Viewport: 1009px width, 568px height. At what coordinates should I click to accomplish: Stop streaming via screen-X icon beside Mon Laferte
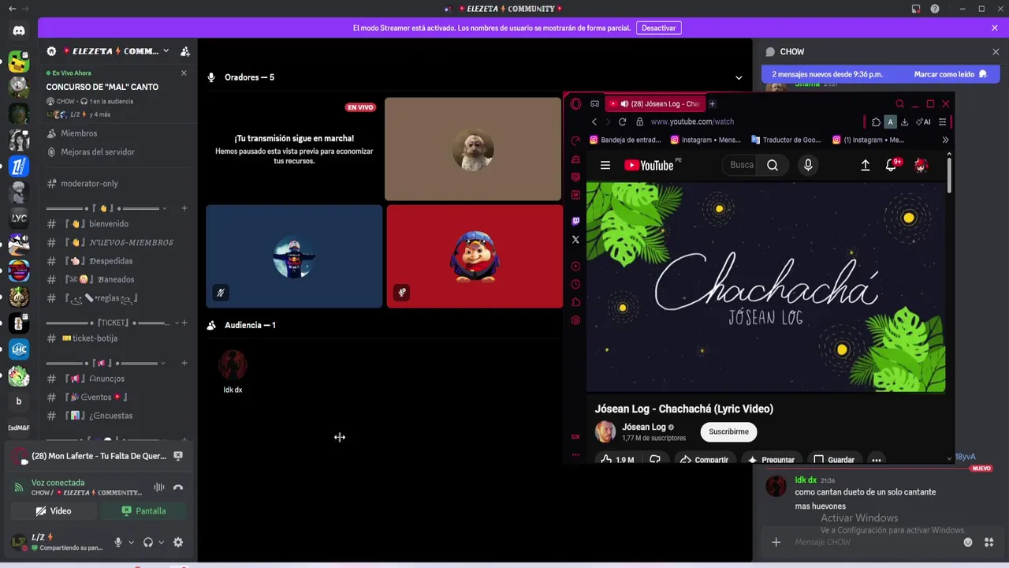pyautogui.click(x=178, y=456)
